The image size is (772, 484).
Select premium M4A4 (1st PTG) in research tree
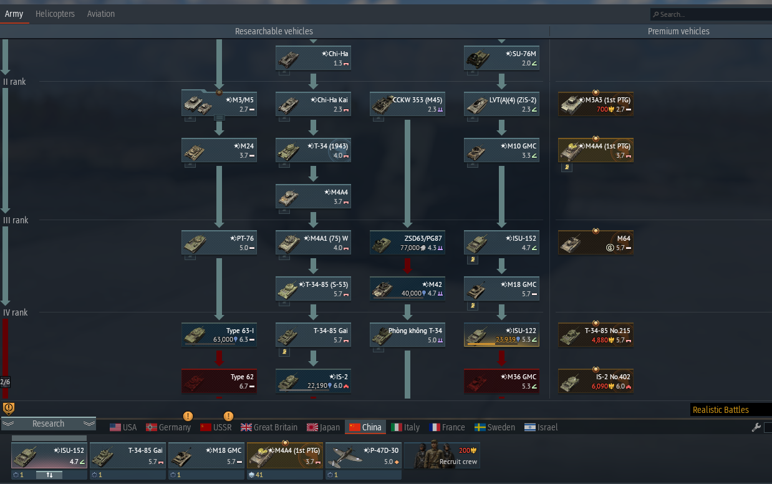coord(596,150)
